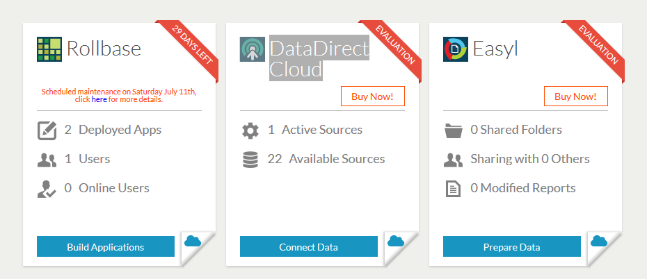Click the Easyl Evaluation ribbon banner
The height and width of the screenshot is (279, 647).
[x=598, y=46]
